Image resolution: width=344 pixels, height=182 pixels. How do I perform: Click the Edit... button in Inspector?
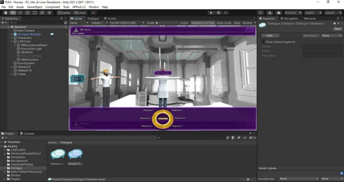point(270,36)
